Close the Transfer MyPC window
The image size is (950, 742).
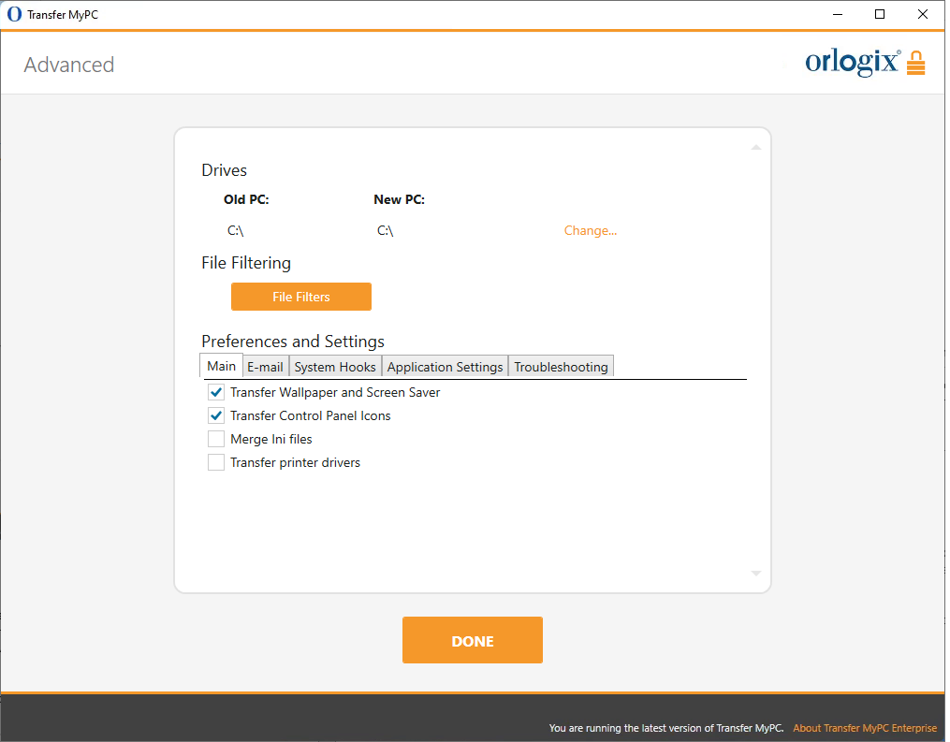[923, 14]
